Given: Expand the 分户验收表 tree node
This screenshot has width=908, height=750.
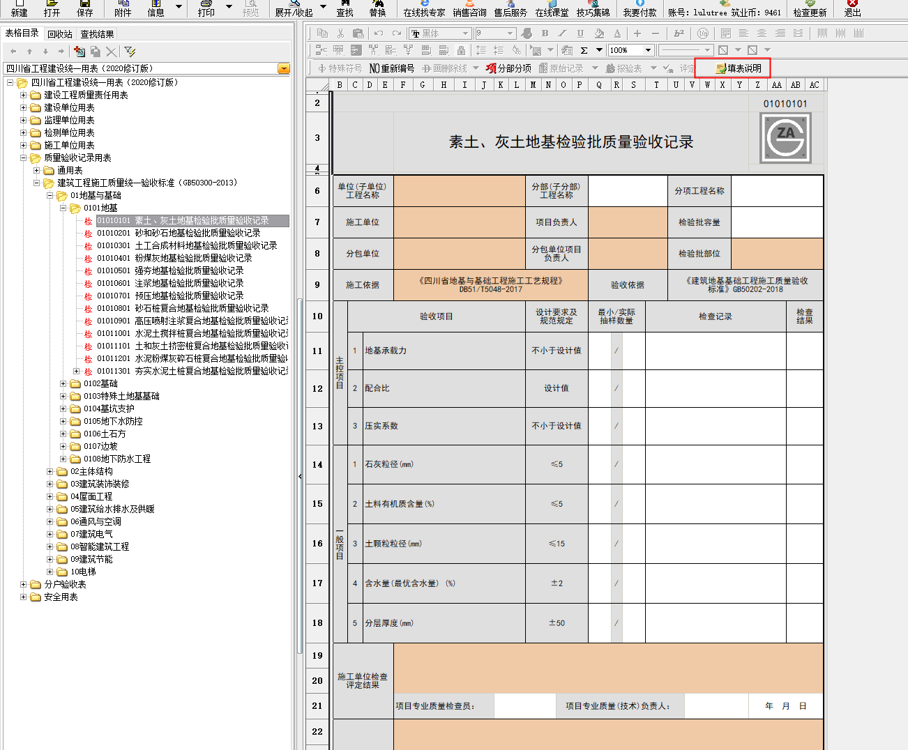Looking at the screenshot, I should (x=23, y=584).
